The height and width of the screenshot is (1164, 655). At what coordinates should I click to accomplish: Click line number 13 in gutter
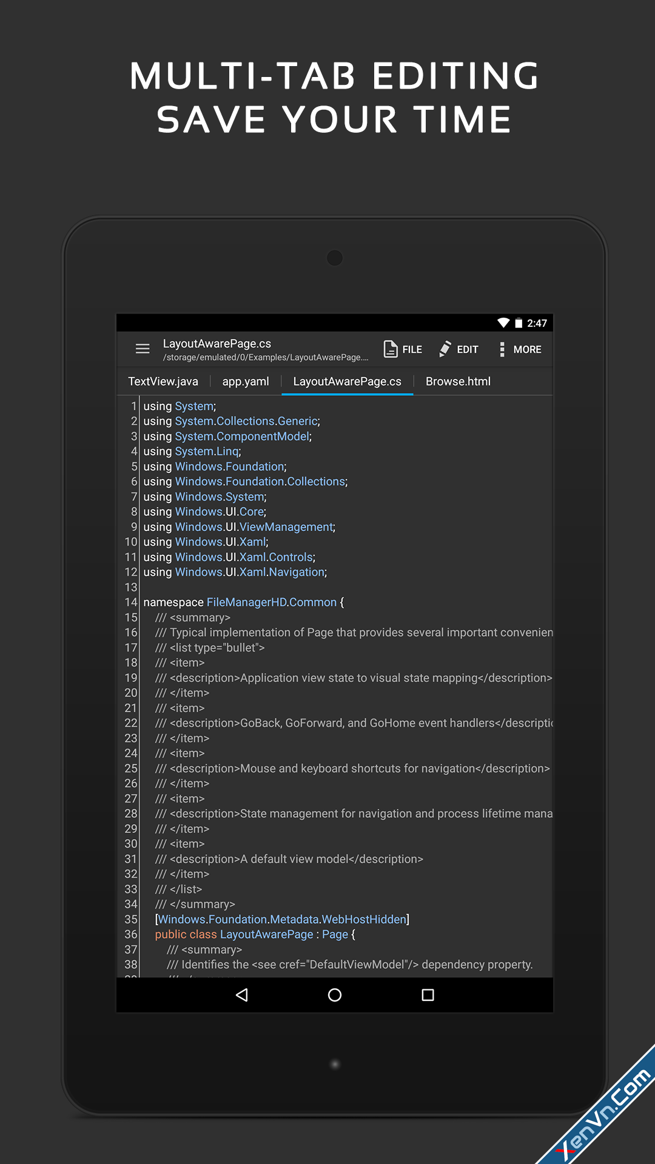[131, 587]
